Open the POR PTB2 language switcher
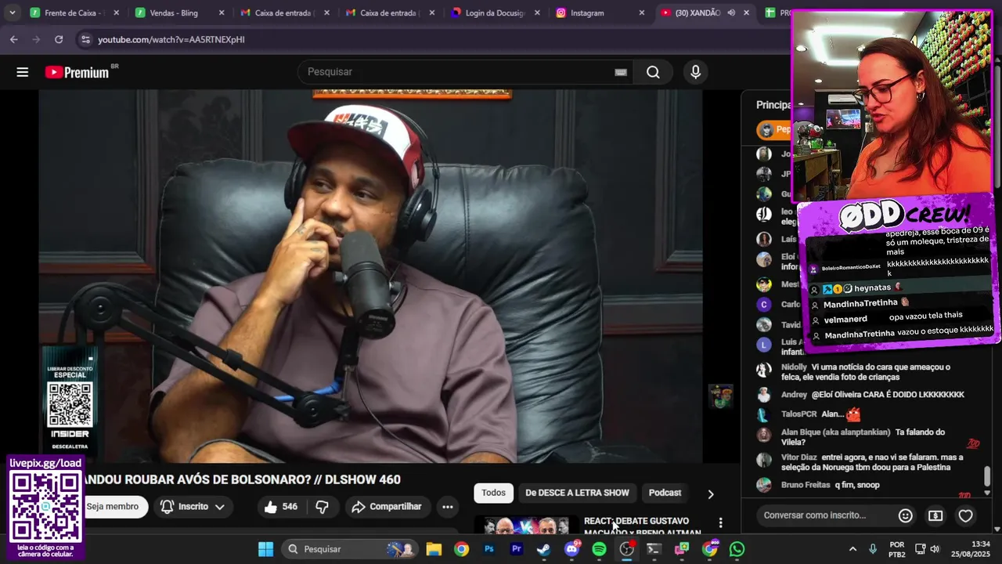Image resolution: width=1002 pixels, height=564 pixels. [x=897, y=549]
